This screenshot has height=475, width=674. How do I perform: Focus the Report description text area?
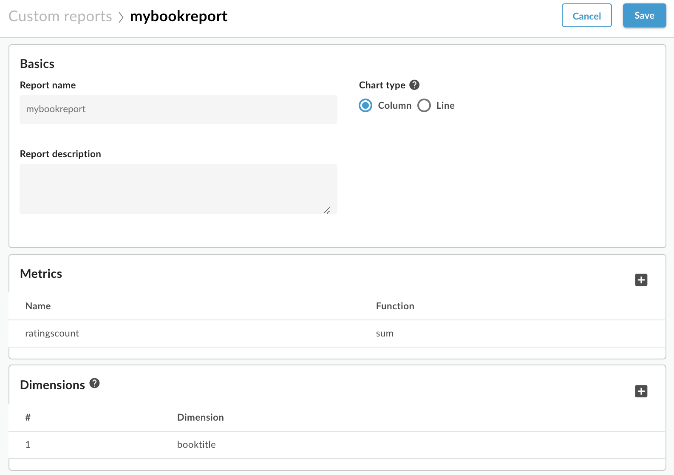click(x=178, y=189)
